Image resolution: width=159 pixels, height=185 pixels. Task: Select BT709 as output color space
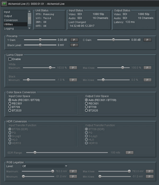point(91,107)
